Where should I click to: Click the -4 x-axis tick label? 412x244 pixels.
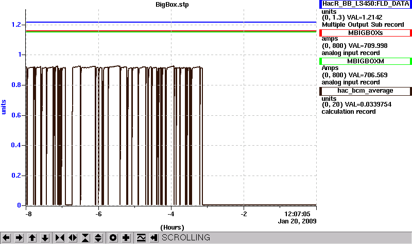171,214
